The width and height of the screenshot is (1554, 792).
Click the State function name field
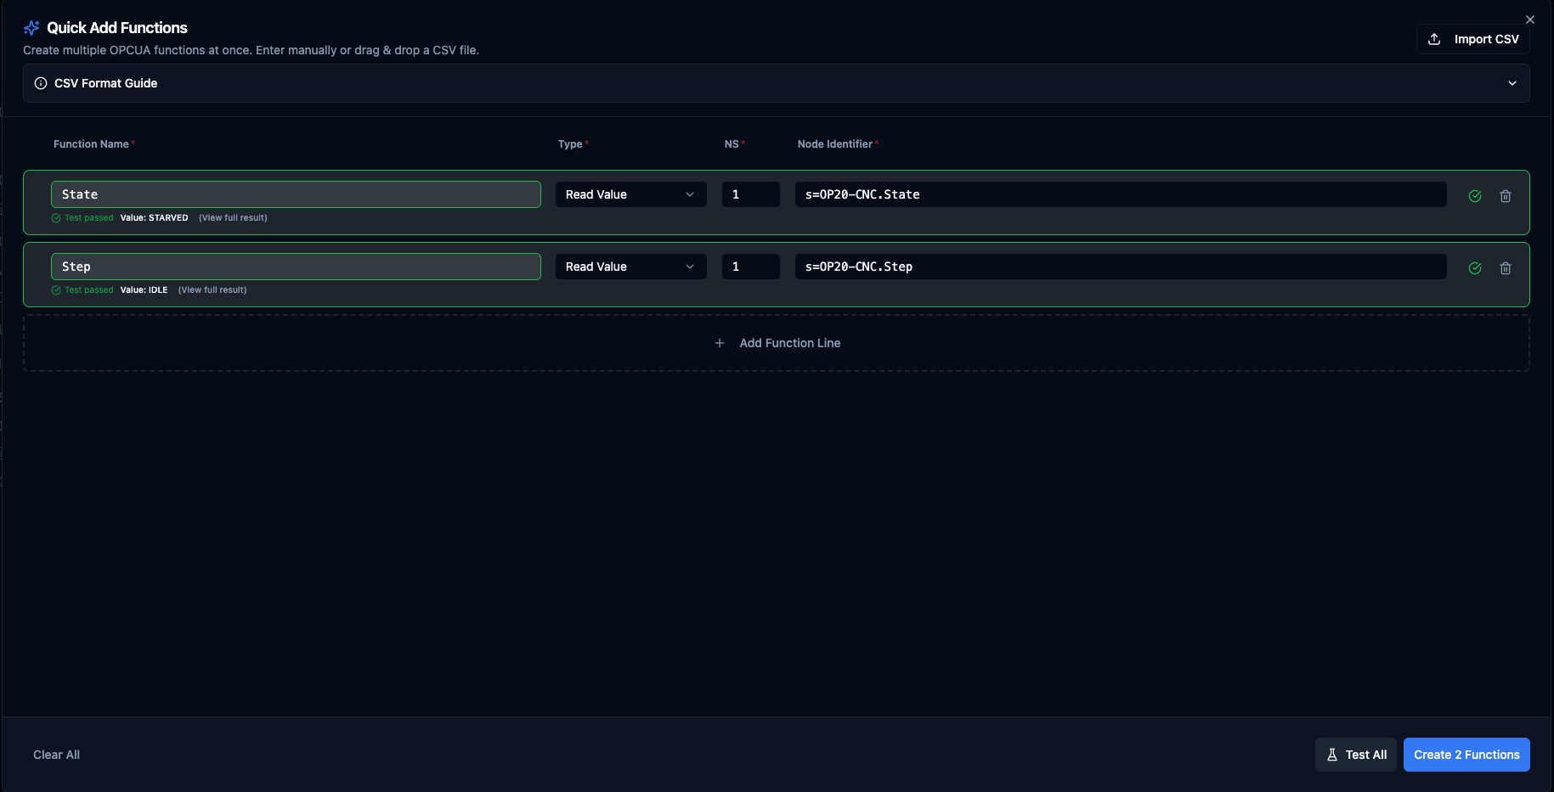tap(296, 194)
